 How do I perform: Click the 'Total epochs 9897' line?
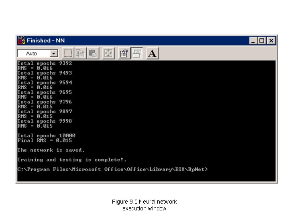45,112
